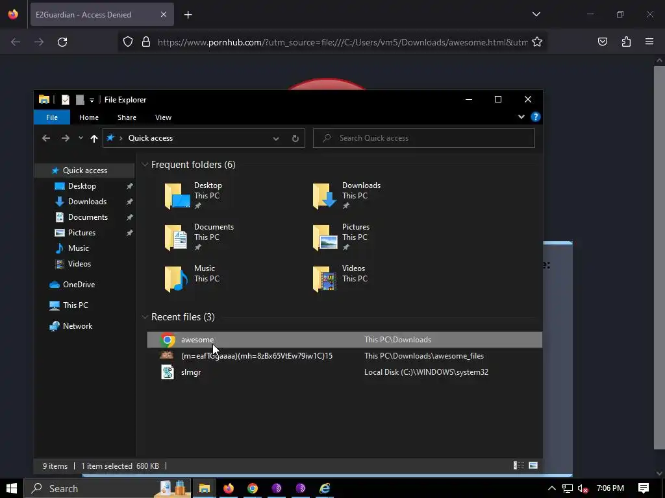665x498 pixels.
Task: Open the Home ribbon tab
Action: point(88,117)
